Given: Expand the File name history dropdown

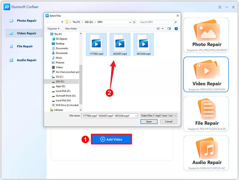Looking at the screenshot, I should (x=136, y=115).
